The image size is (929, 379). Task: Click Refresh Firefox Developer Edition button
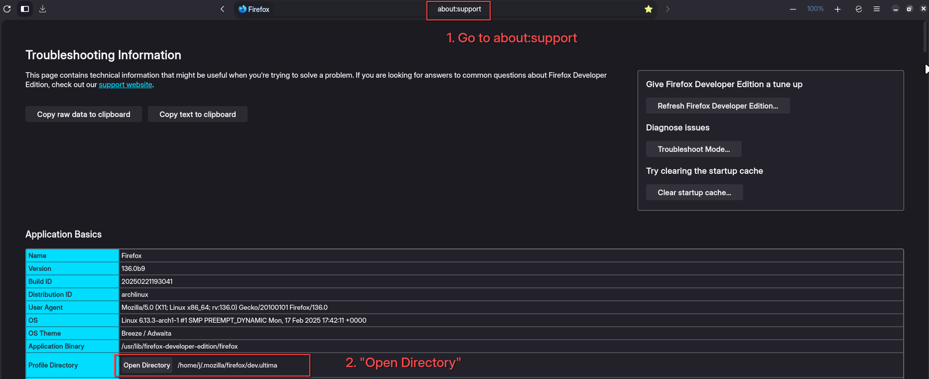718,106
